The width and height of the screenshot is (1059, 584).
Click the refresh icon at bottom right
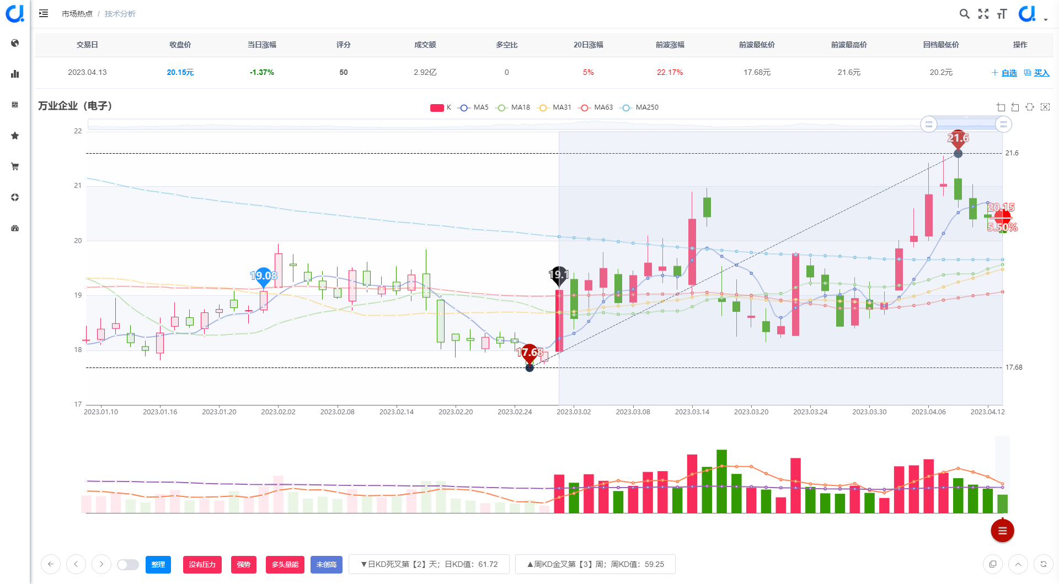tap(1044, 564)
